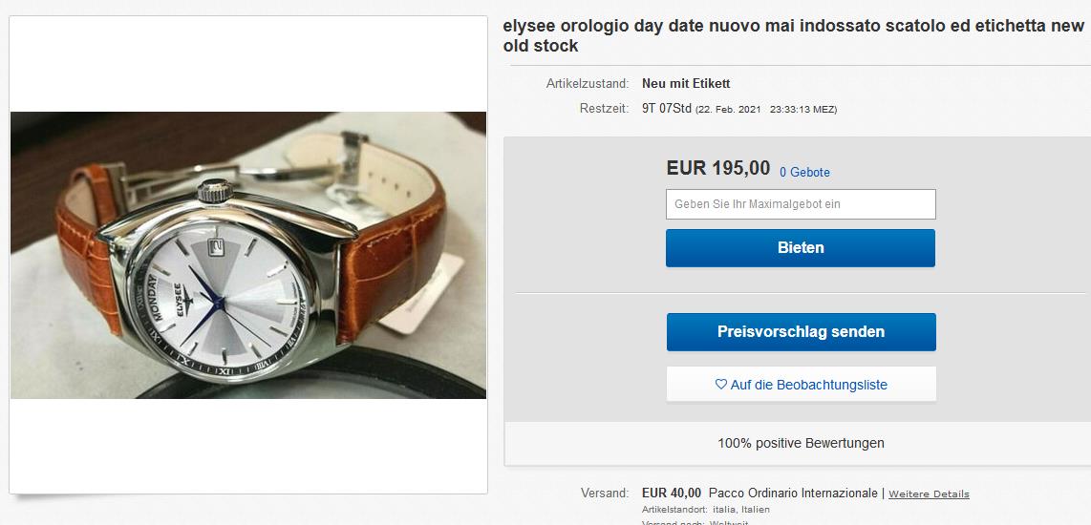This screenshot has height=525, width=1091.
Task: Add item via Auf die Beobachtungsliste button
Action: (x=801, y=384)
